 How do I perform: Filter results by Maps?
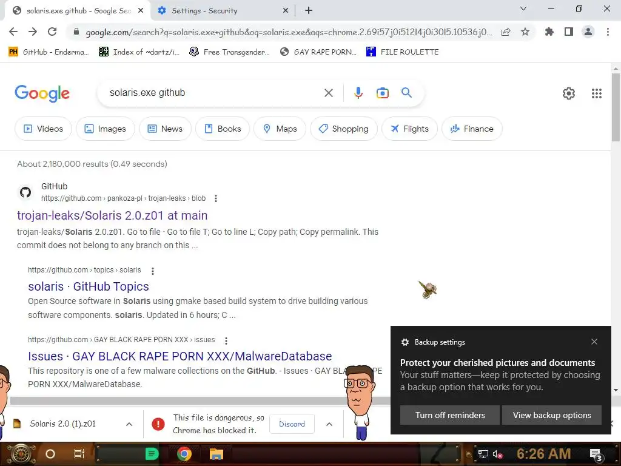point(280,129)
